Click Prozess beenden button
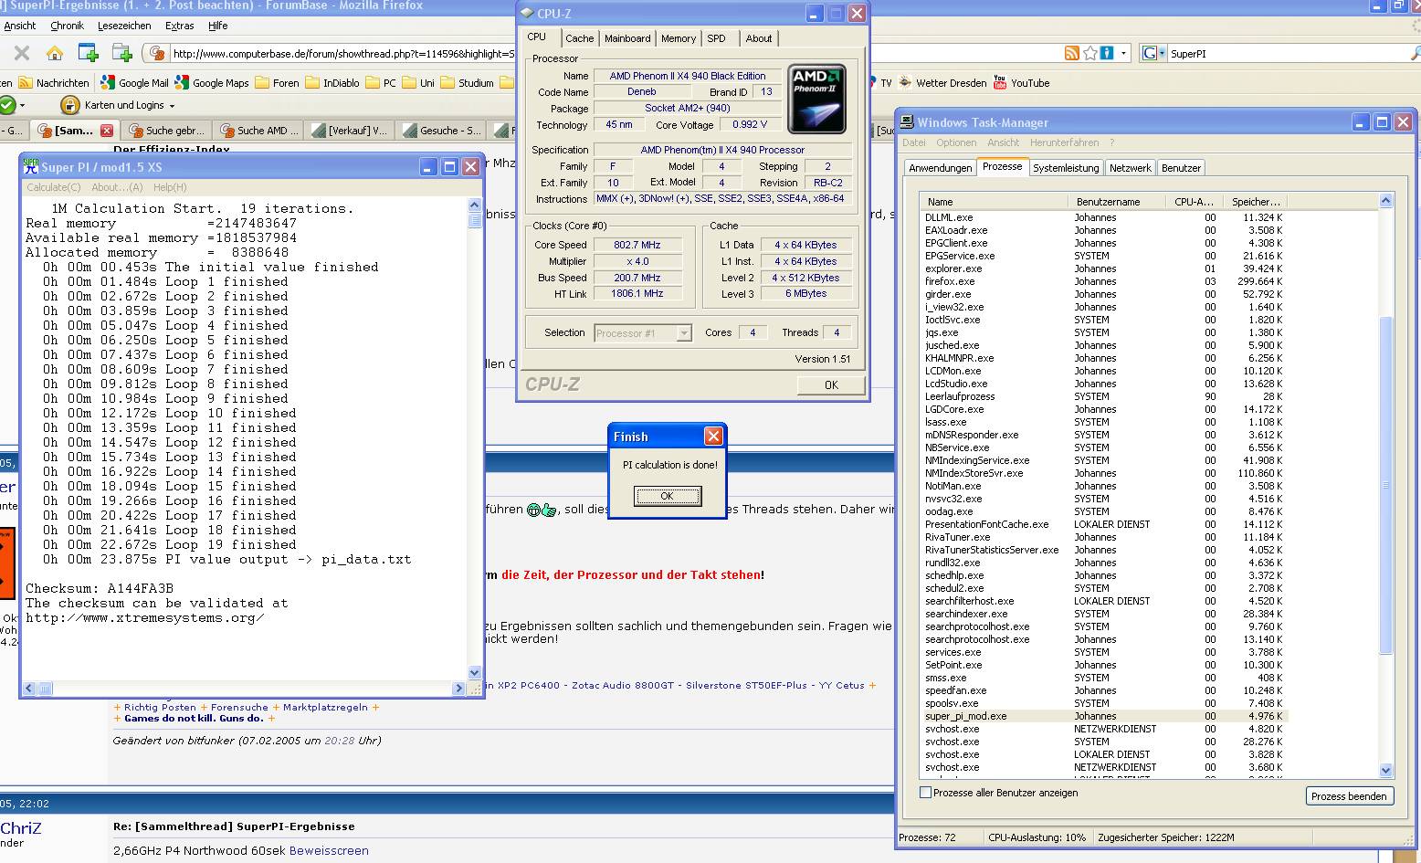Screen dimensions: 1421x863 coord(1349,796)
